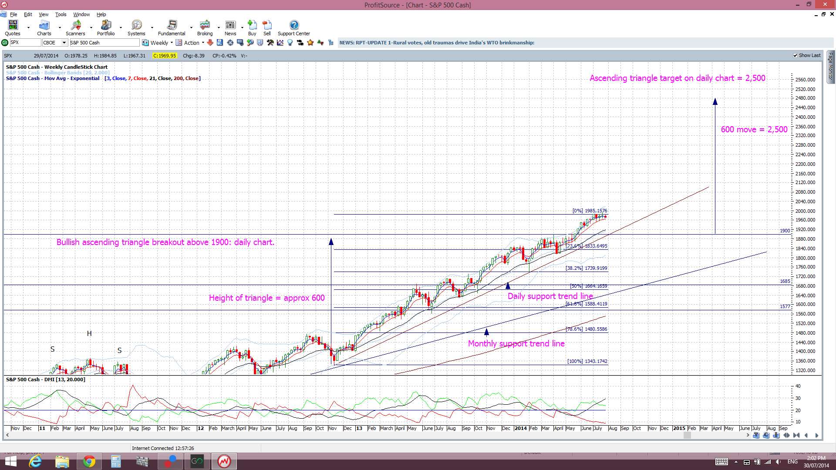Click the hammer tools icon in chart toolbar

click(270, 43)
